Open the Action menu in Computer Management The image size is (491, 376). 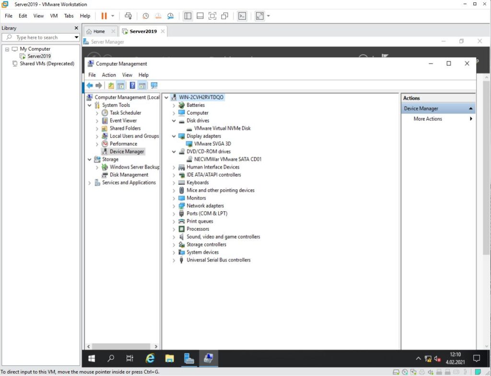pyautogui.click(x=109, y=75)
